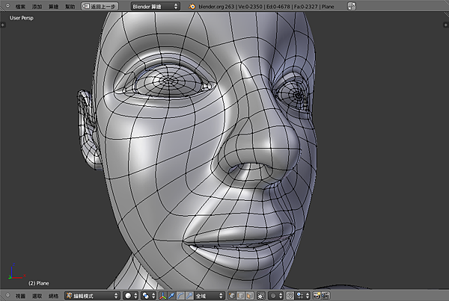Open the 檔案 menu
The image size is (449, 301).
coord(20,5)
